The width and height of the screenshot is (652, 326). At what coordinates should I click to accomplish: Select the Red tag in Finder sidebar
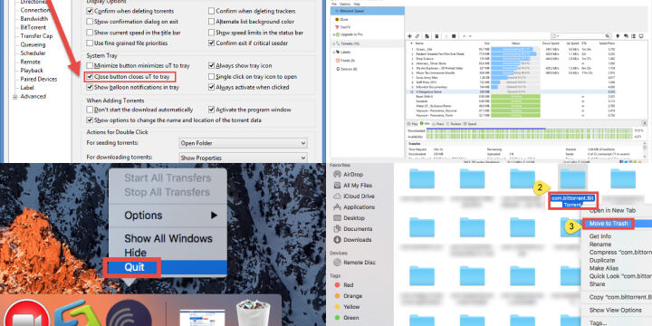click(343, 285)
